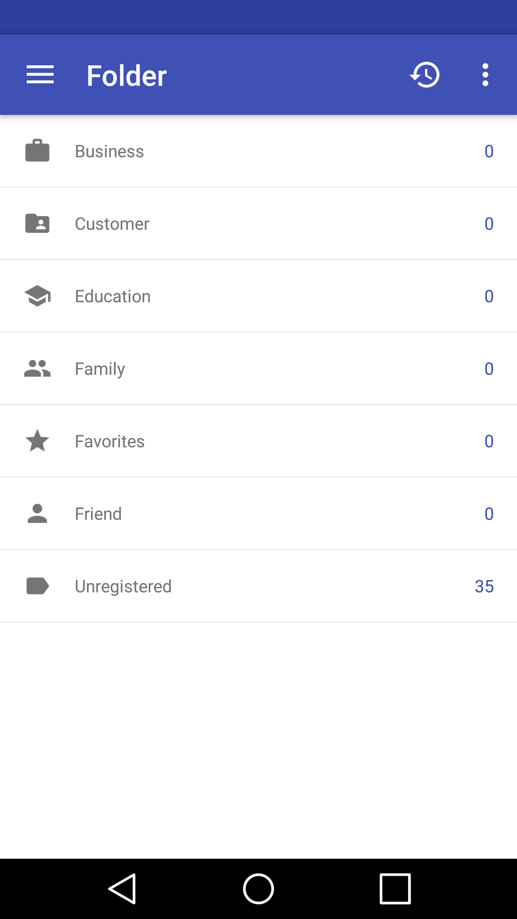Open the Unregistered folder

(123, 586)
